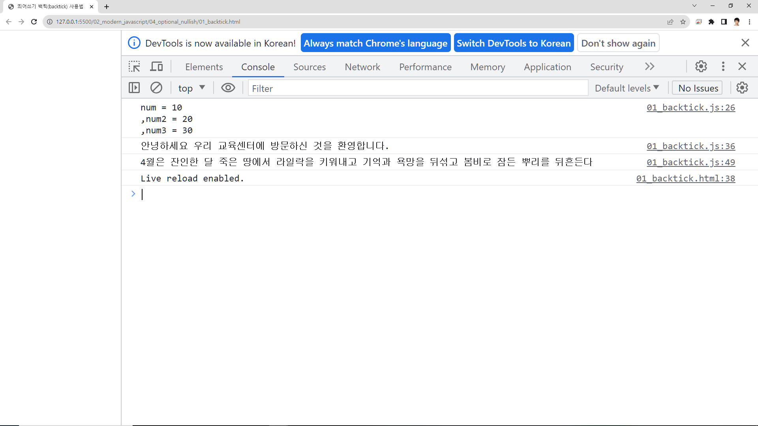Dismiss the DevTools language notification bar
This screenshot has width=758, height=426.
pos(745,43)
